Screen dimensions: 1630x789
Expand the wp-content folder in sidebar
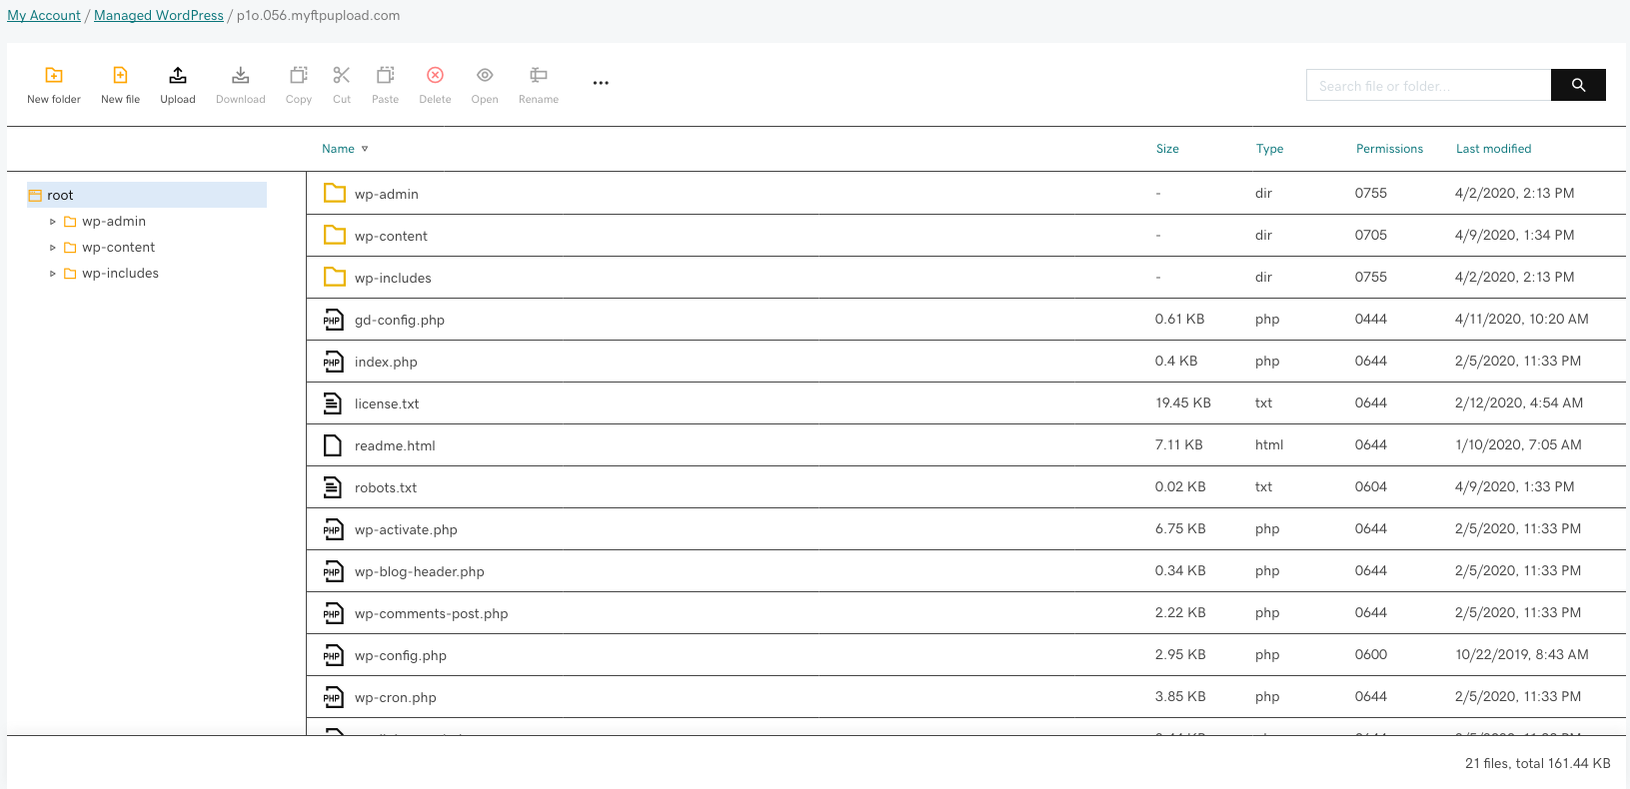(53, 248)
